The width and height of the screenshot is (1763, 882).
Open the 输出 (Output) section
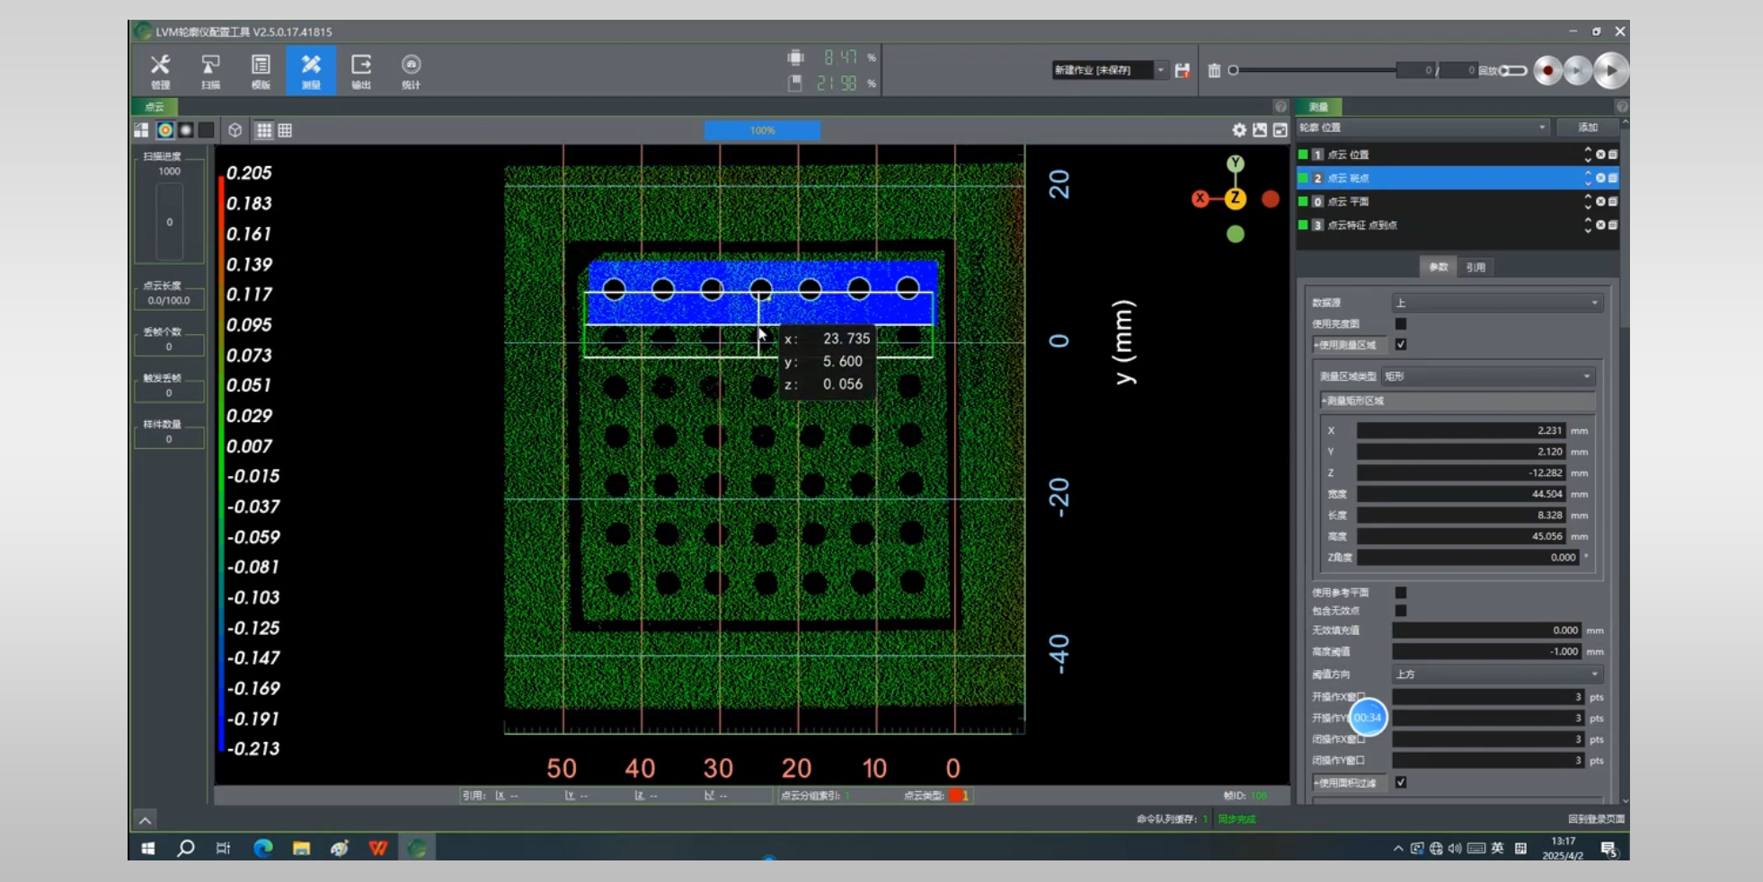point(360,71)
